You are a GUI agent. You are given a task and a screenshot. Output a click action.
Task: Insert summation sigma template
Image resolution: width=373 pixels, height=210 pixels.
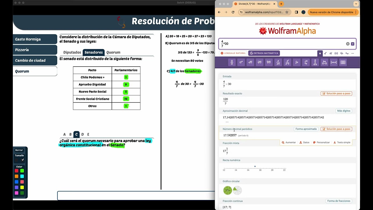315,62
